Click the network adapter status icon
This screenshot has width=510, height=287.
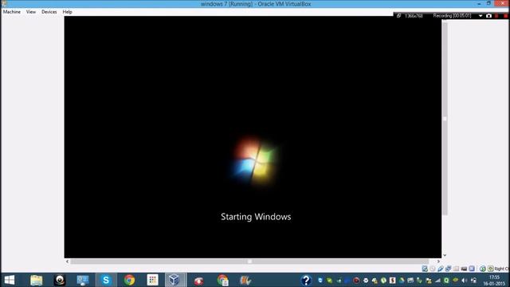point(448,269)
